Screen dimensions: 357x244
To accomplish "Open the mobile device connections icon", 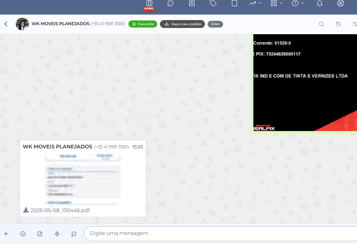I will pos(234,4).
